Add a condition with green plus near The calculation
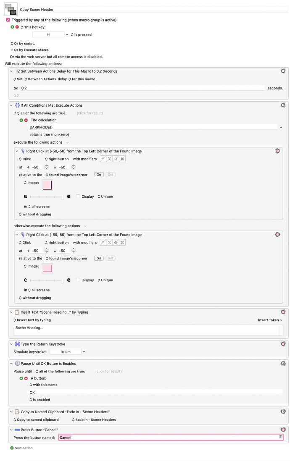Screen dimensions: 290x461 point(21,120)
